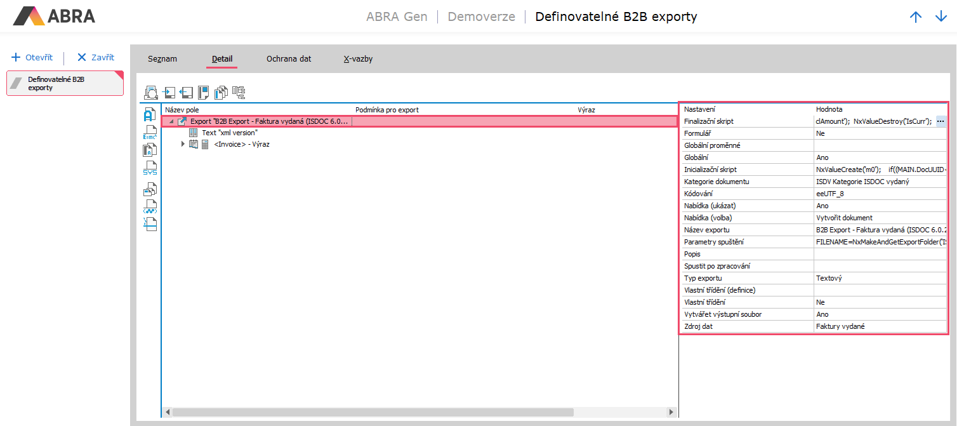Viewport: 957px width, 426px height.
Task: Select the Text "xml version" tree item
Action: coord(229,133)
